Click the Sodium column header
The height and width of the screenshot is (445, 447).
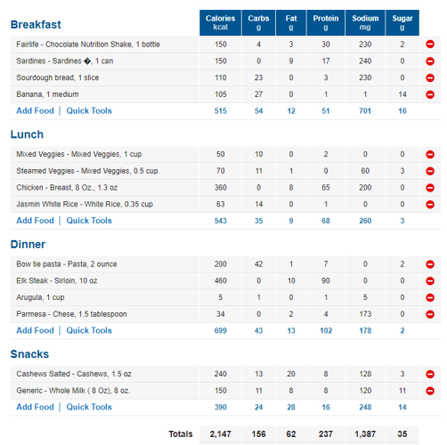pos(365,22)
